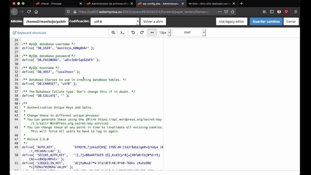View site security lock information
311x175 pixels.
[75, 12]
